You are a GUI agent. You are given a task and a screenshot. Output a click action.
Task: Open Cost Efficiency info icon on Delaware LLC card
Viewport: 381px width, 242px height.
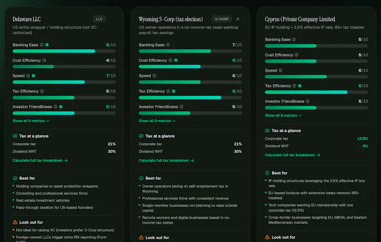(x=44, y=60)
